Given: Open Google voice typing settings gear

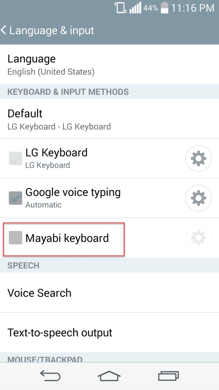Looking at the screenshot, I should point(198,198).
